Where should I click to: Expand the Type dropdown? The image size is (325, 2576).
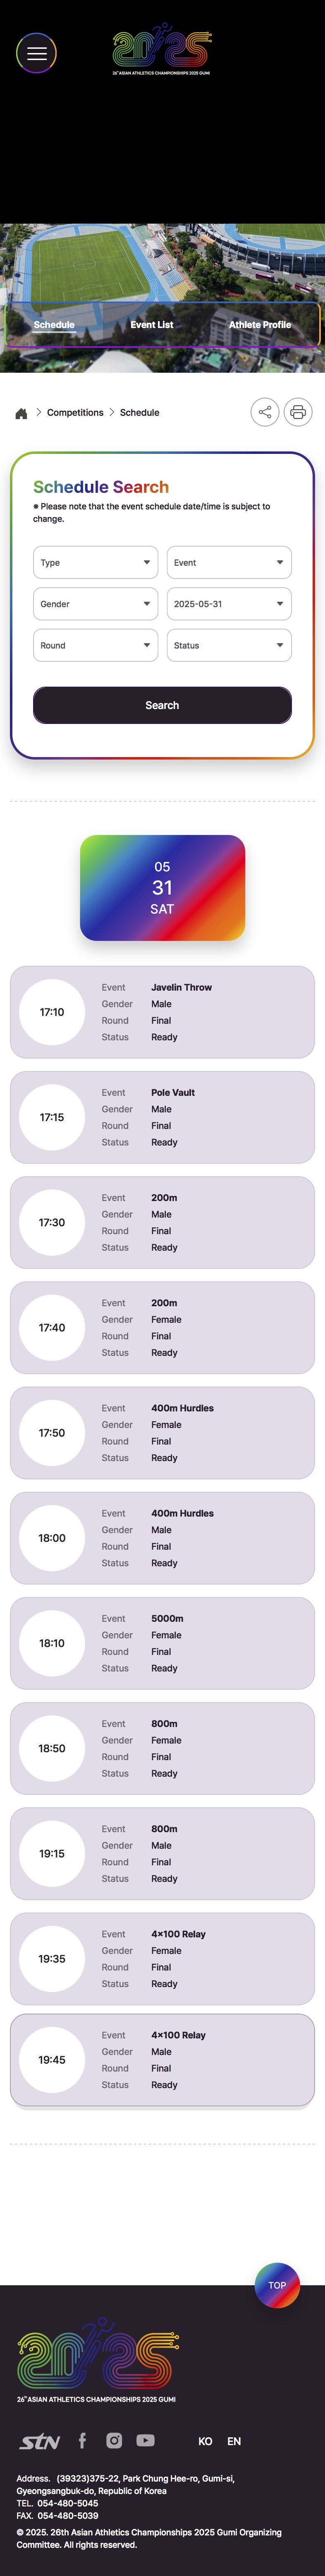coord(96,562)
